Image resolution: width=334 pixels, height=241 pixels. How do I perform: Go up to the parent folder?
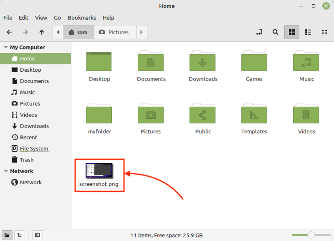[42, 32]
